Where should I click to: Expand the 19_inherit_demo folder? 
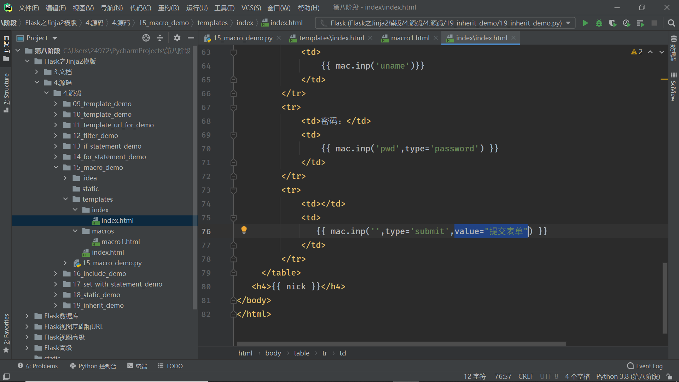56,305
